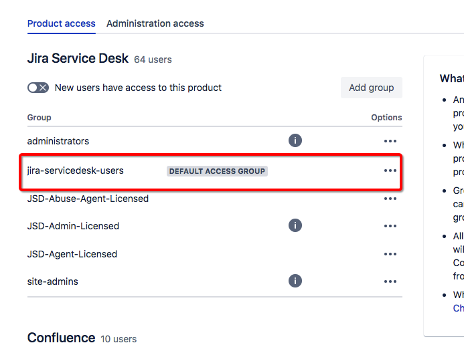Select the JSD-Abuse-Agent-Licensed group name
The width and height of the screenshot is (464, 355).
point(88,199)
